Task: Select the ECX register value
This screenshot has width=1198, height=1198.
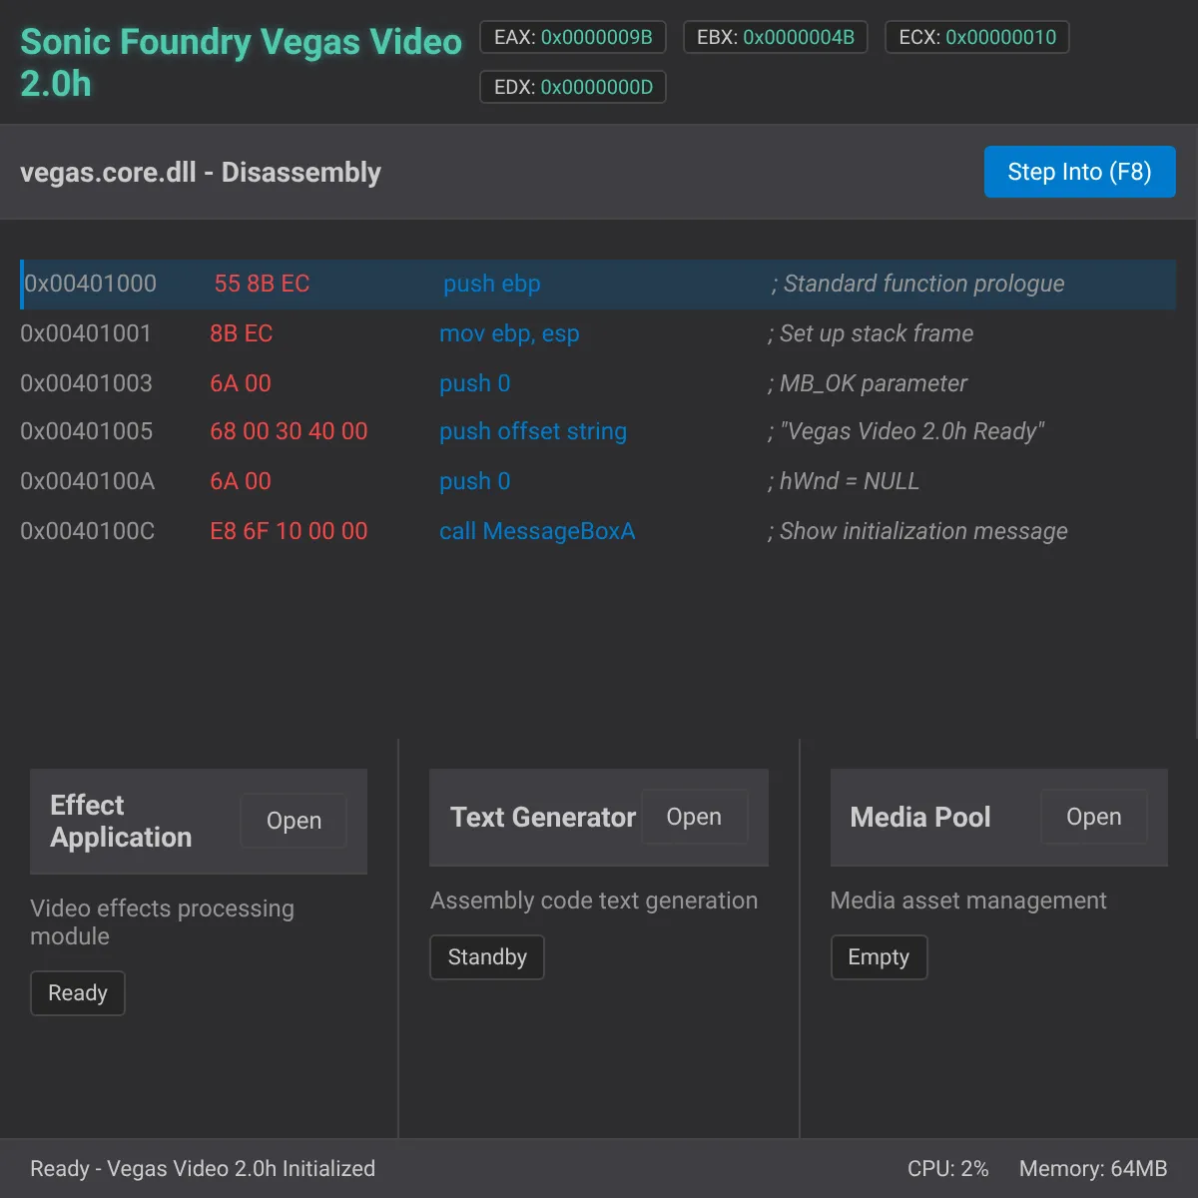Action: coord(1000,37)
